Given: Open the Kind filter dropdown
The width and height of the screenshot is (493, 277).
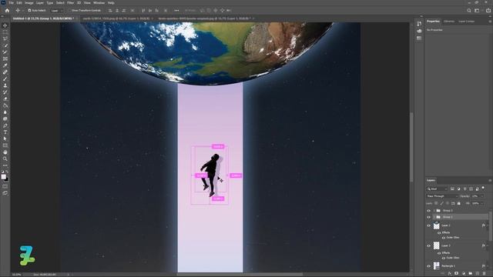Looking at the screenshot, I should [x=437, y=189].
